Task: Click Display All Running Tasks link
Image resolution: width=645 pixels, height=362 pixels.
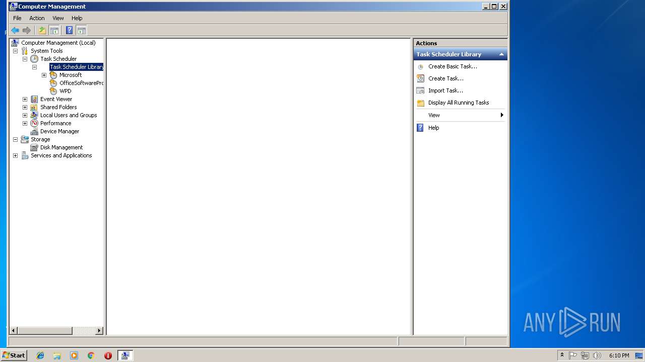Action: tap(459, 103)
